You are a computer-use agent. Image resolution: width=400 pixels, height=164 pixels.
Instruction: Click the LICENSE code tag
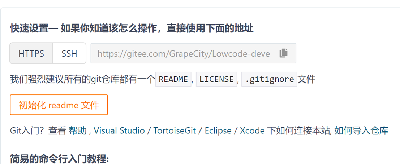[216, 79]
